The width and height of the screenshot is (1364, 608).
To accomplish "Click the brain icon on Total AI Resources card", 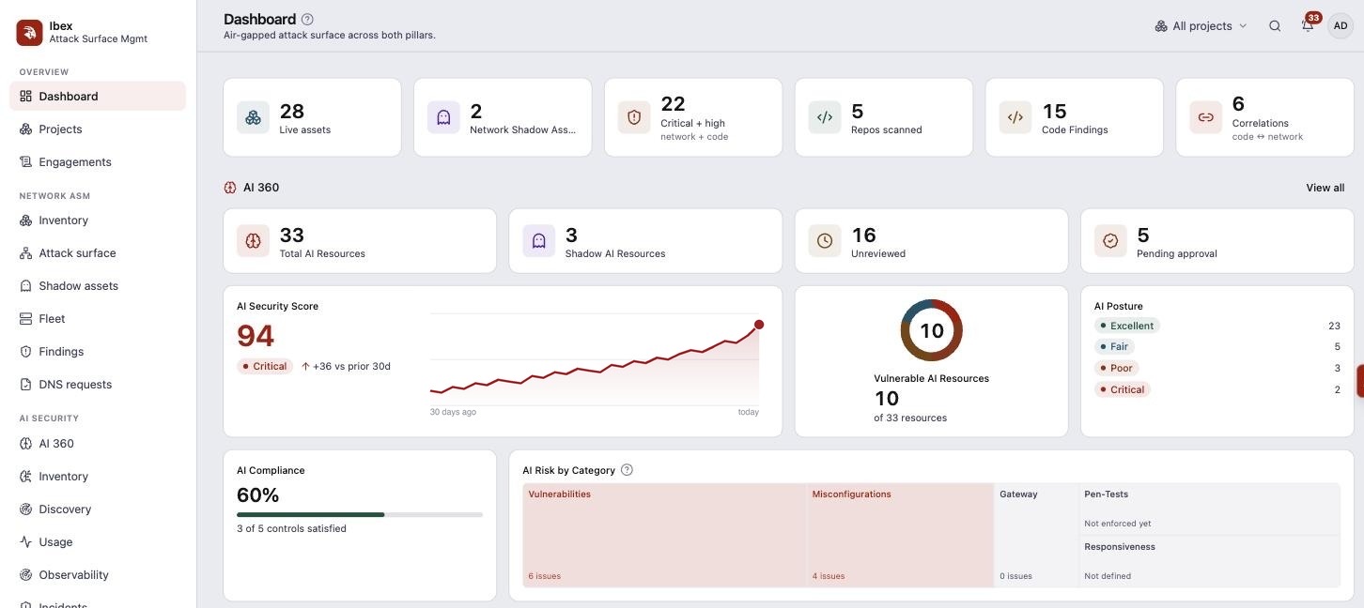I will point(253,241).
